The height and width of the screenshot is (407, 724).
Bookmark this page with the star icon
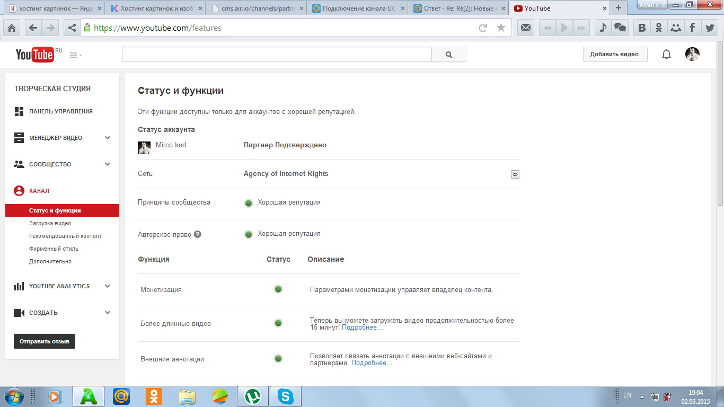tap(501, 28)
